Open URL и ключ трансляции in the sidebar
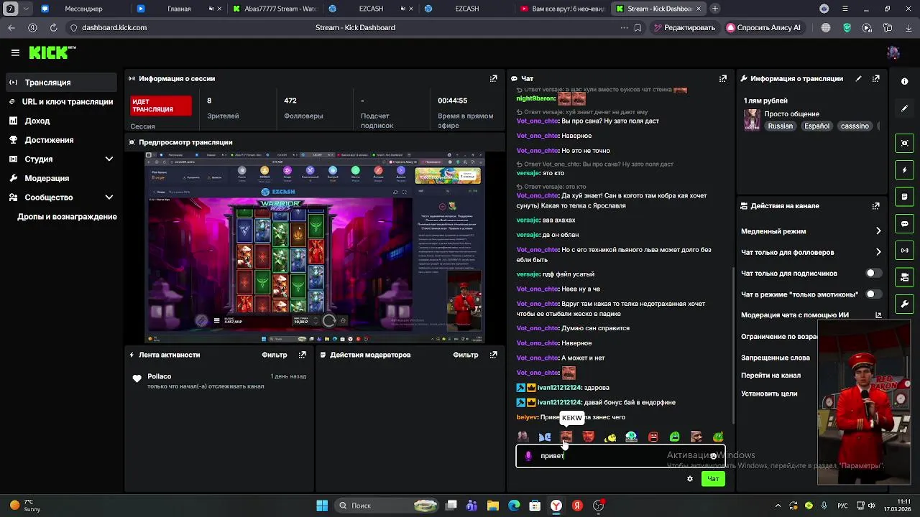Screen dimensions: 920x517 (x=61, y=102)
